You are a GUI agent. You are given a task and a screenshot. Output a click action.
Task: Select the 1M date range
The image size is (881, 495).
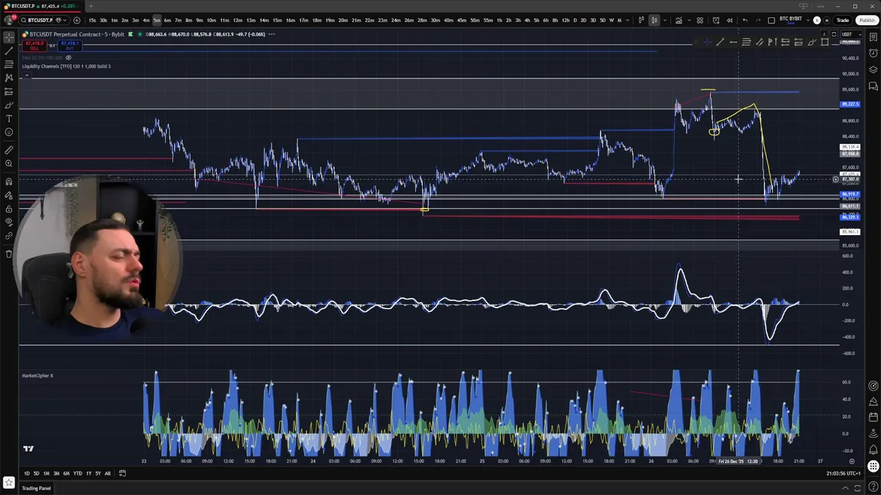tap(46, 473)
